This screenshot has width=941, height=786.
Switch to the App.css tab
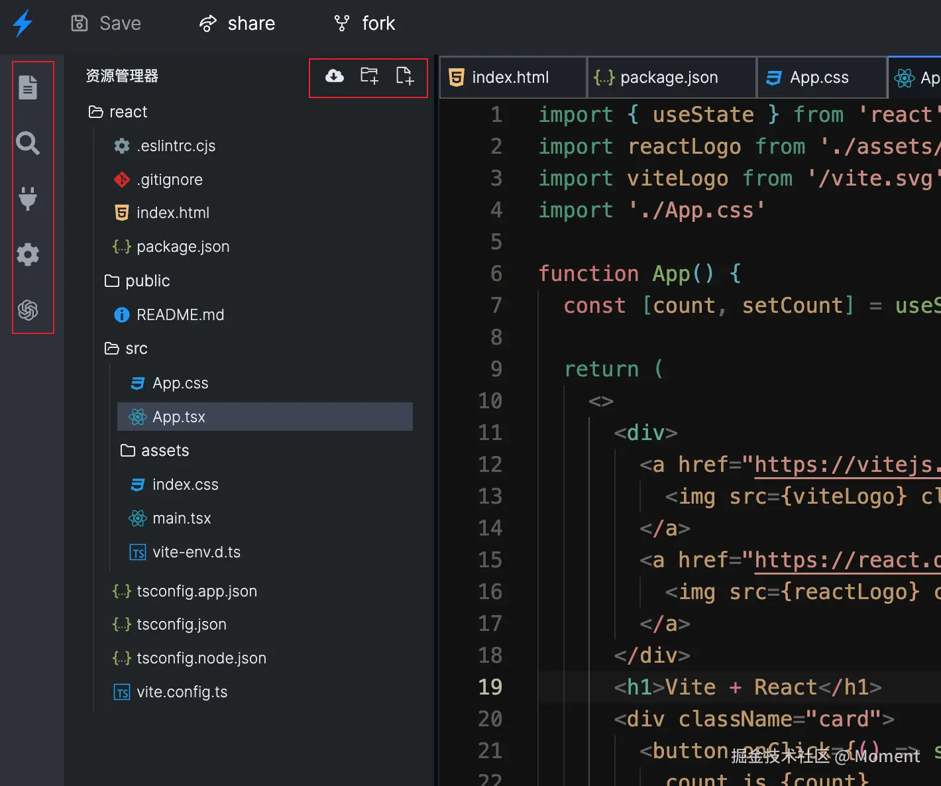coord(822,78)
